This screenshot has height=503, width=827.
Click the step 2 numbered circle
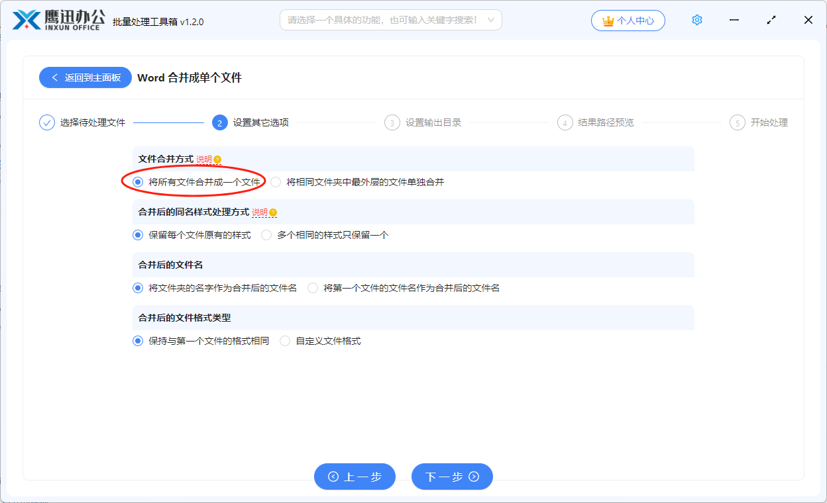click(x=220, y=122)
